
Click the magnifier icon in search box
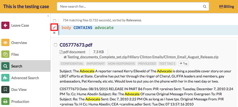point(204,7)
